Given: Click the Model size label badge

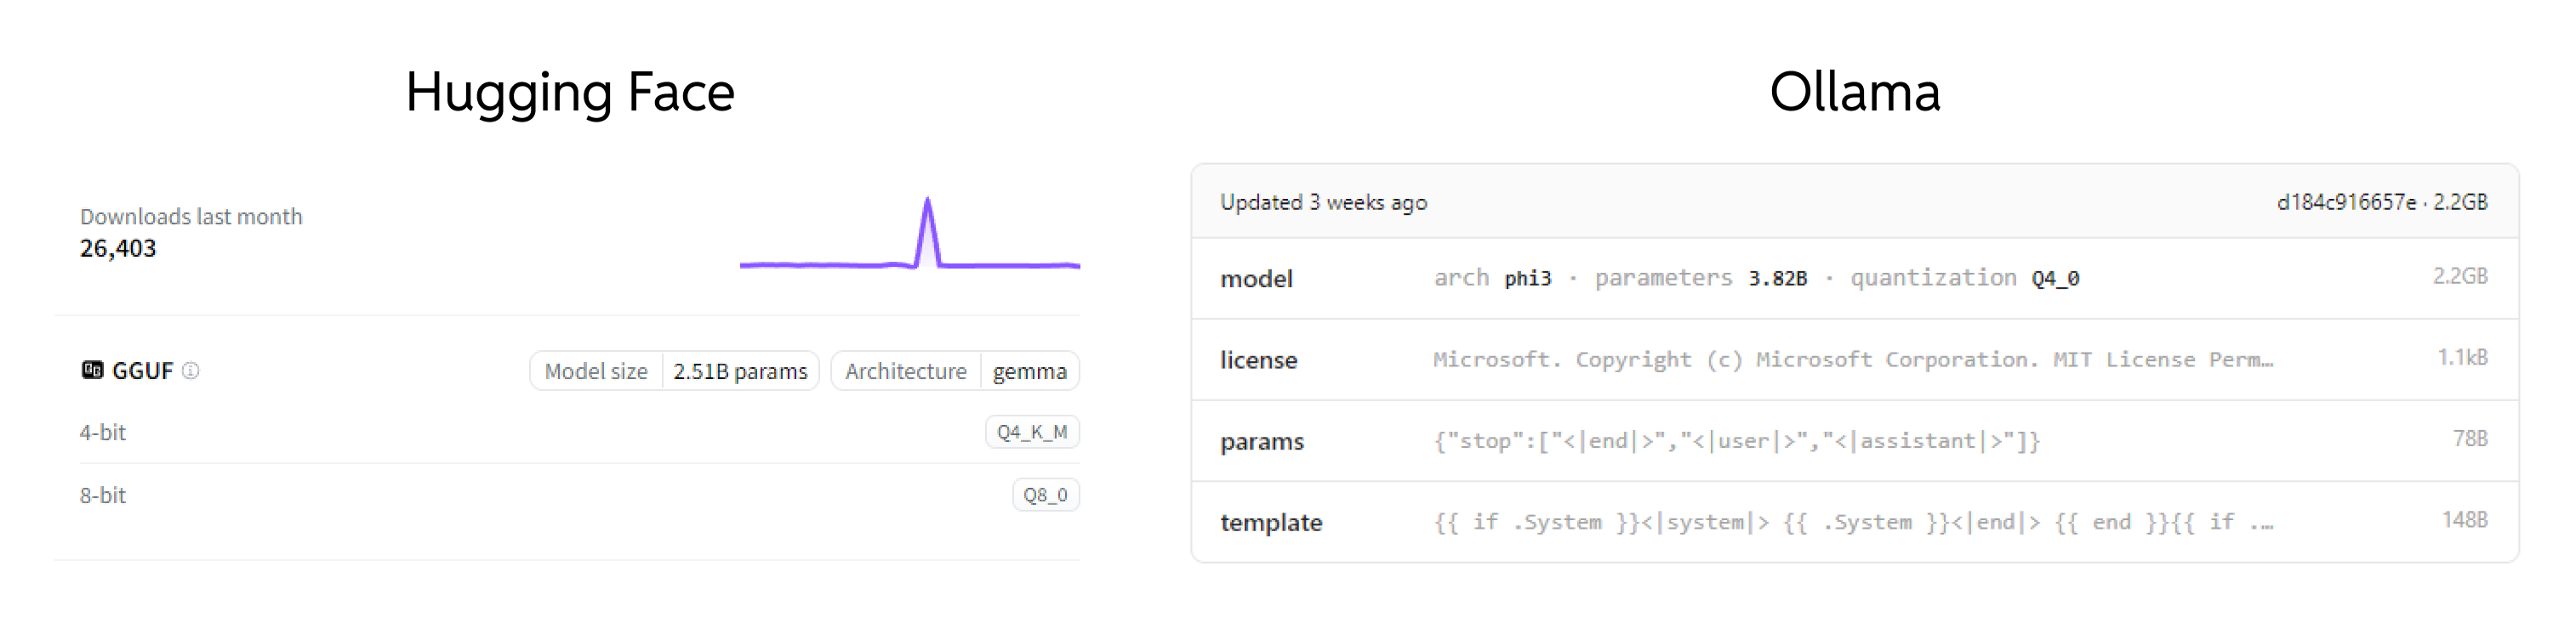Looking at the screenshot, I should coord(596,371).
